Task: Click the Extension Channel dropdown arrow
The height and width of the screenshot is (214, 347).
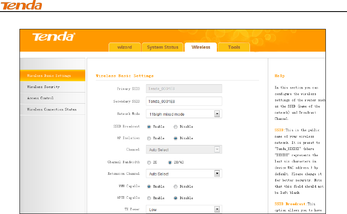Action: pyautogui.click(x=217, y=174)
